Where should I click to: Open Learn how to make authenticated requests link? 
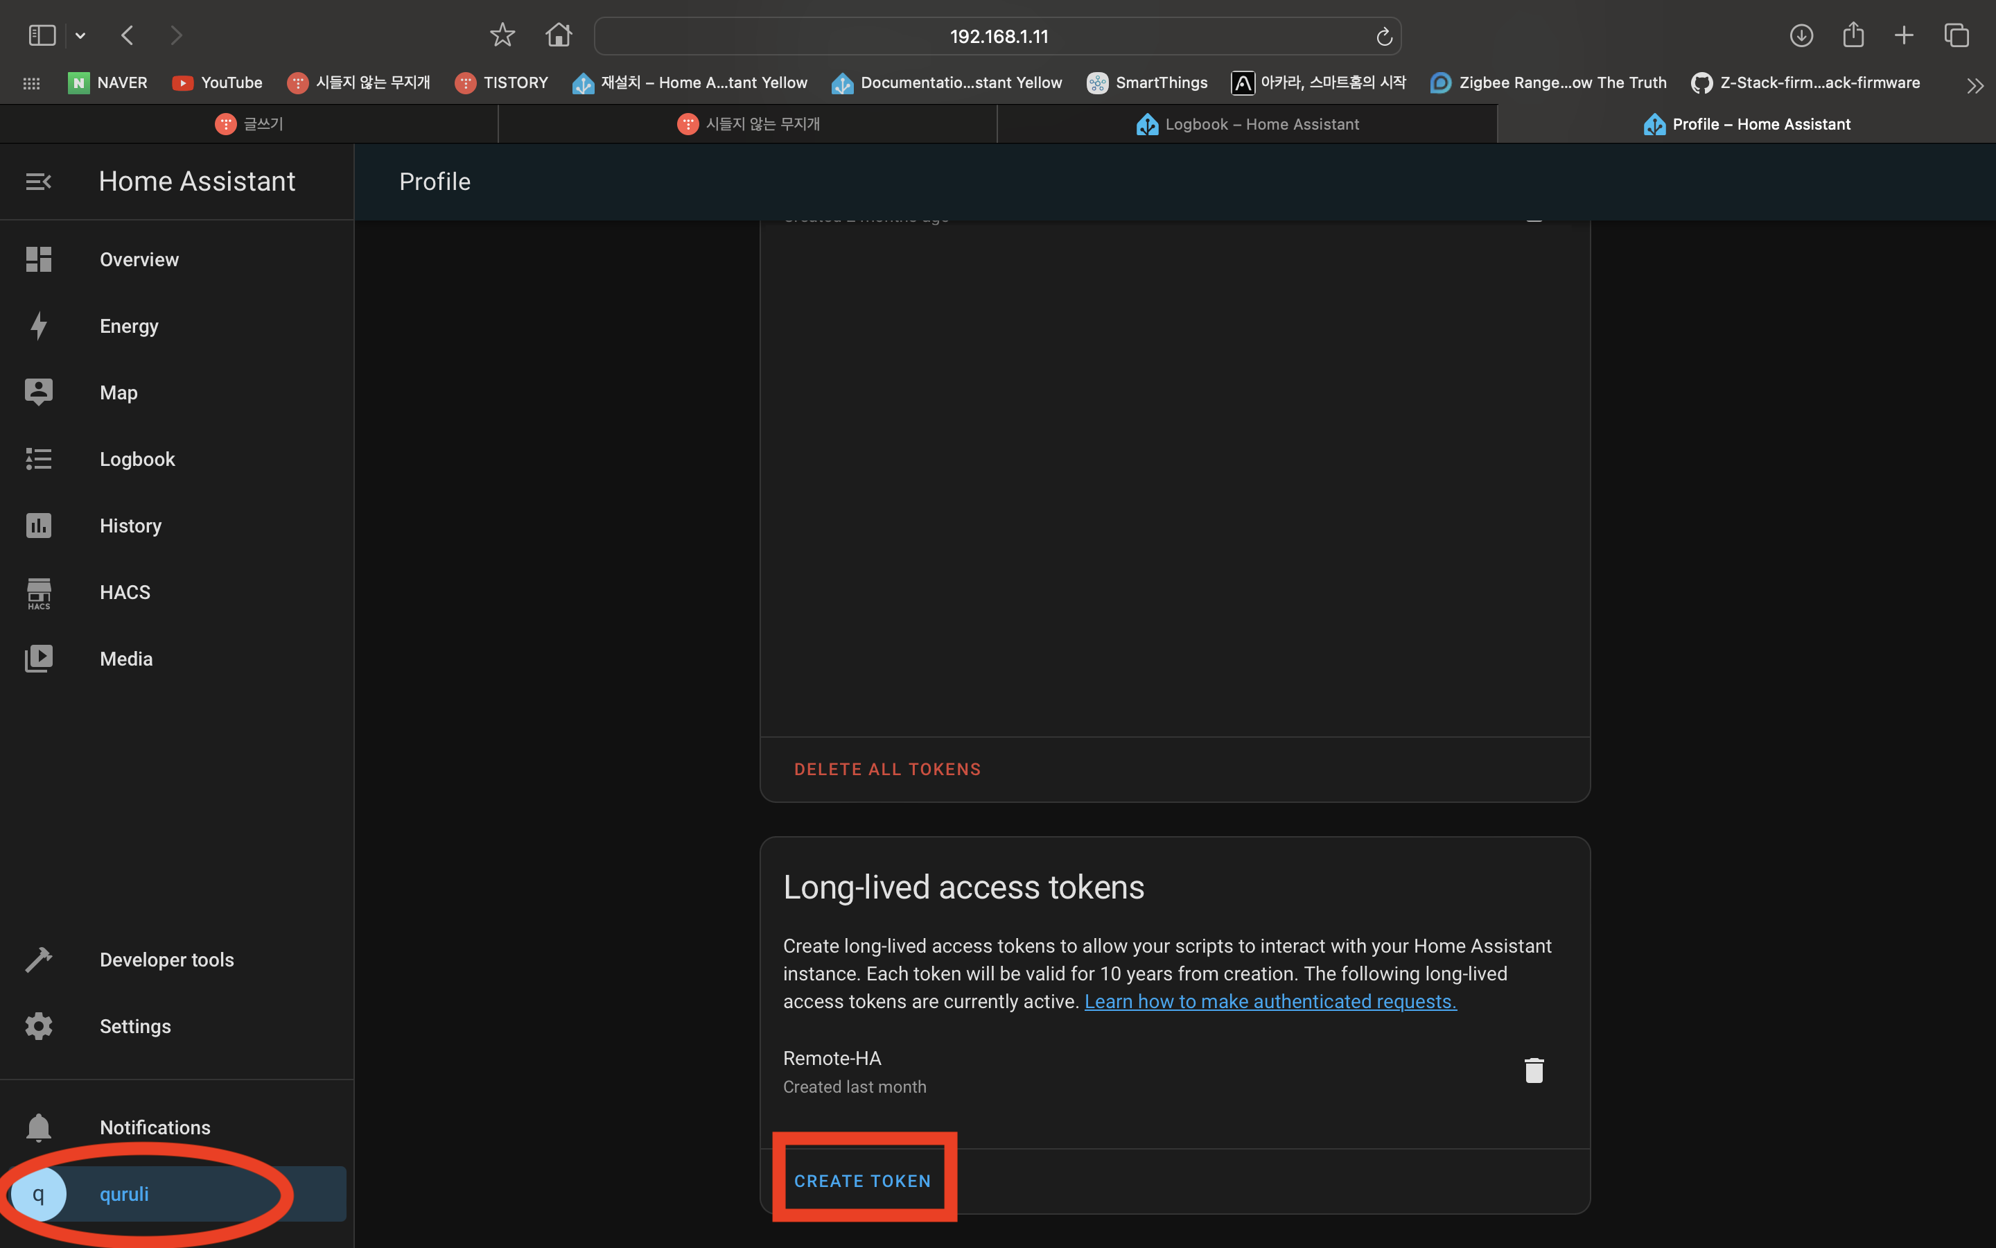[x=1270, y=1001]
